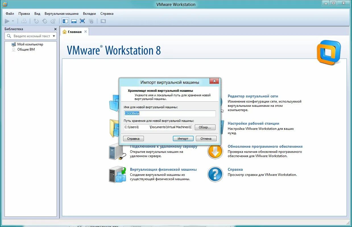Viewport: 352px width, 227px height.
Task: Click the Импорт button
Action: (183, 139)
